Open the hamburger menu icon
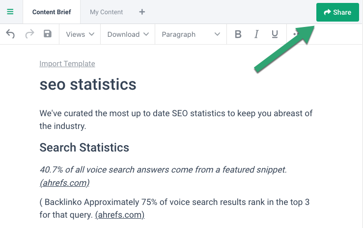Viewport: 363px width, 228px height. (x=10, y=12)
